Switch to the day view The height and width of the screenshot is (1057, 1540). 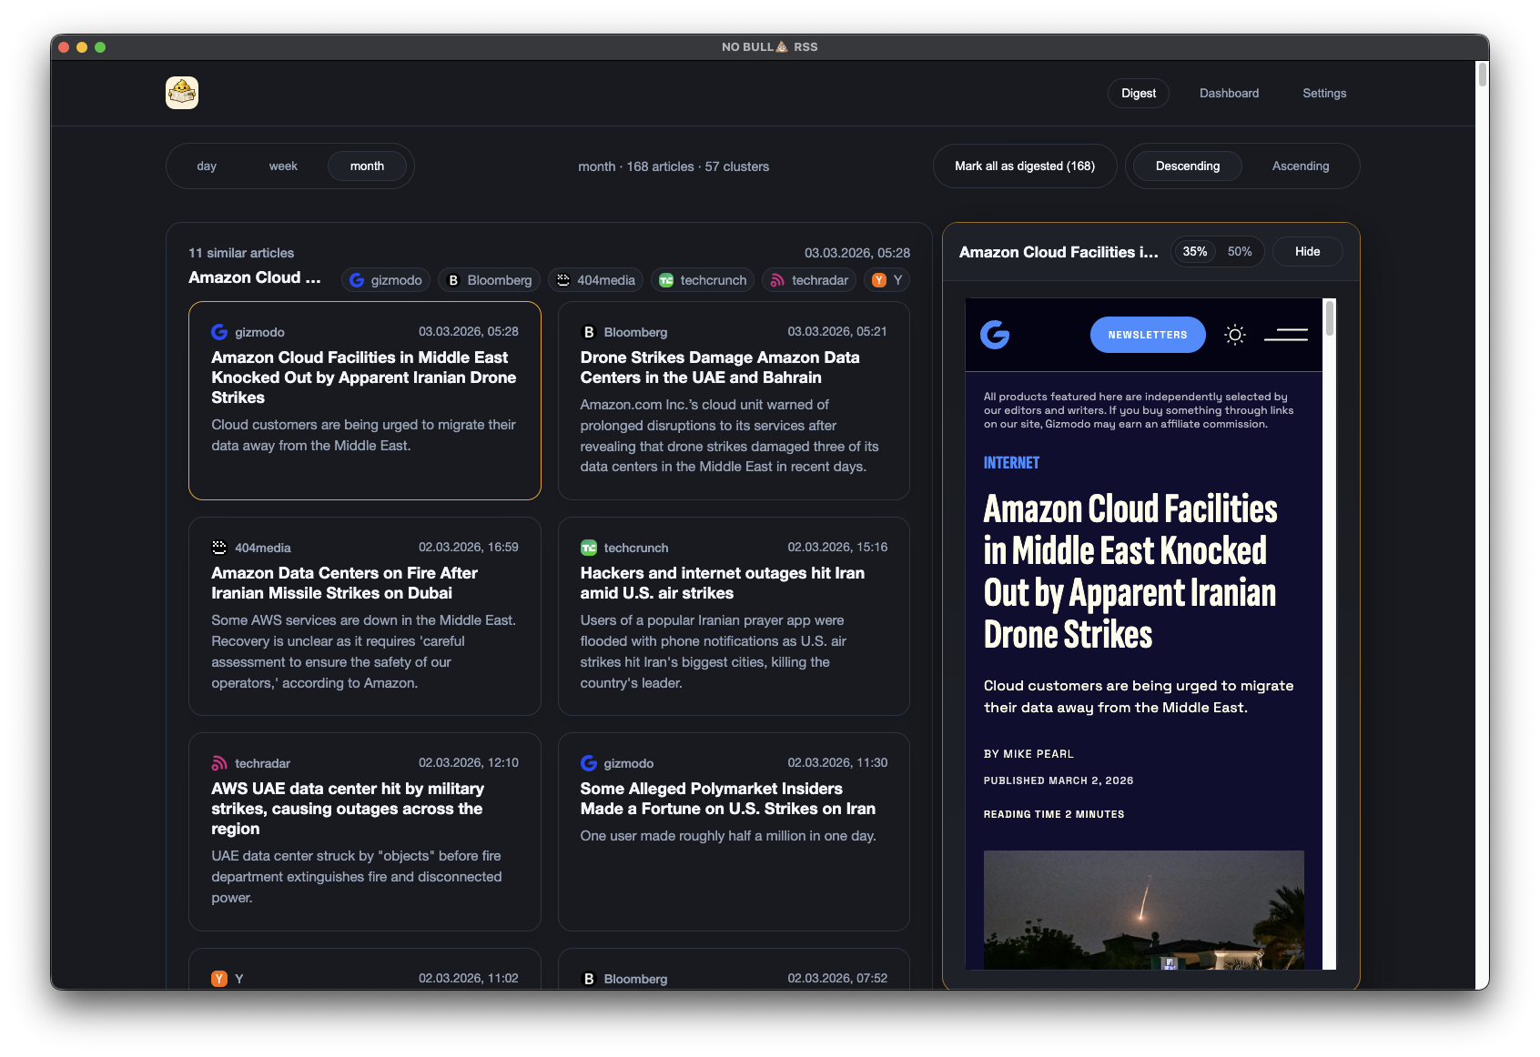(207, 166)
